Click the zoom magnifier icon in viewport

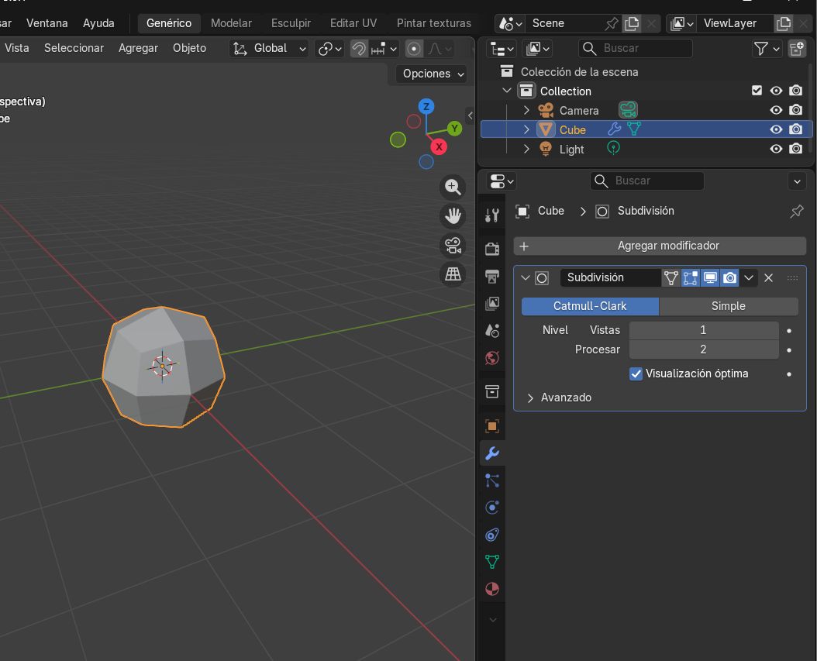tap(453, 187)
